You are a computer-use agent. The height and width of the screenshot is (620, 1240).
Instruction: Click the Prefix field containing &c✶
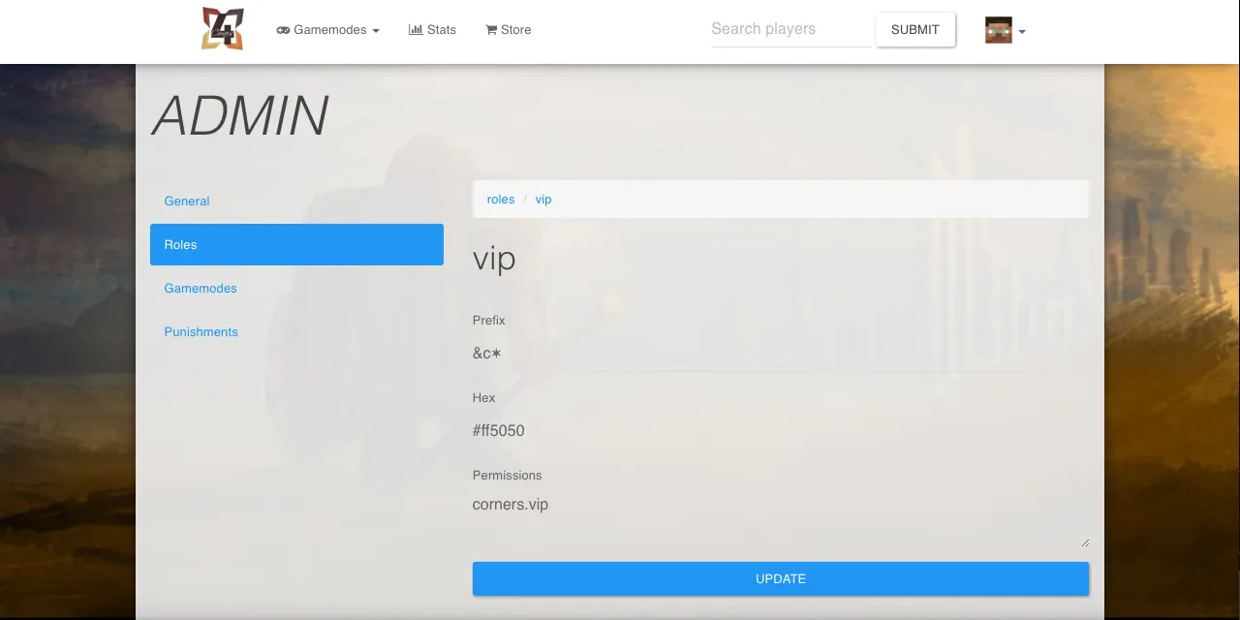pyautogui.click(x=781, y=354)
